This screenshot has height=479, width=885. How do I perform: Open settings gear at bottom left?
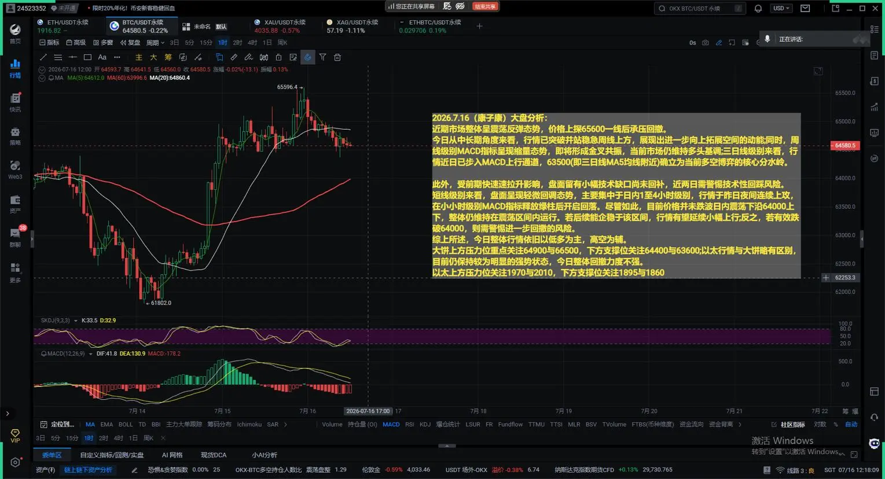tap(15, 462)
